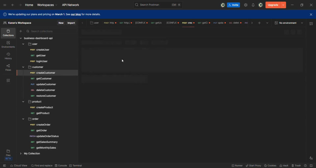Viewport: 316px width, 168px height.
Task: Open the updateOrderStatus request
Action: click(47, 136)
